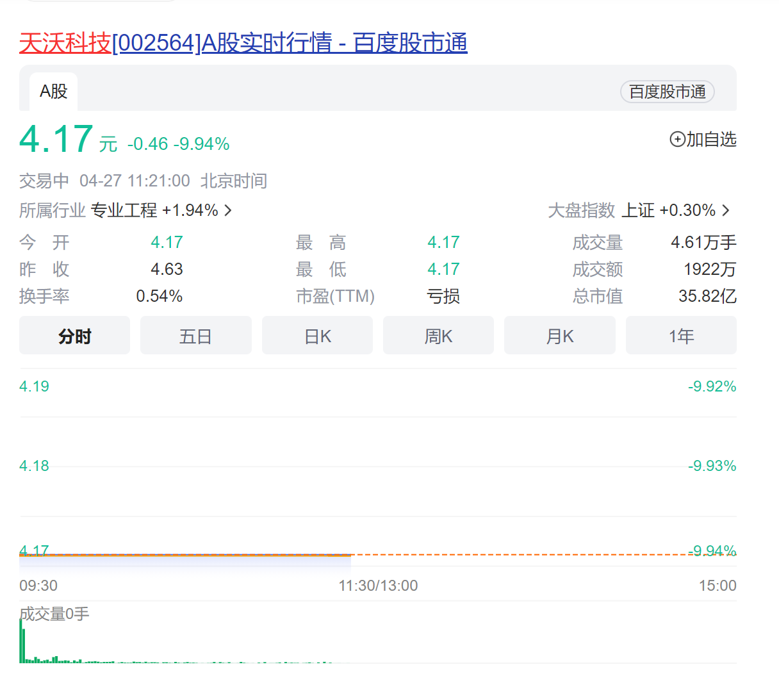The width and height of the screenshot is (779, 676).
Task: Open the 天沃科技 A股实时行情 title link
Action: (x=243, y=43)
